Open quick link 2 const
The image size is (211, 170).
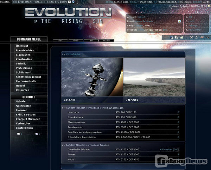tap(191, 21)
